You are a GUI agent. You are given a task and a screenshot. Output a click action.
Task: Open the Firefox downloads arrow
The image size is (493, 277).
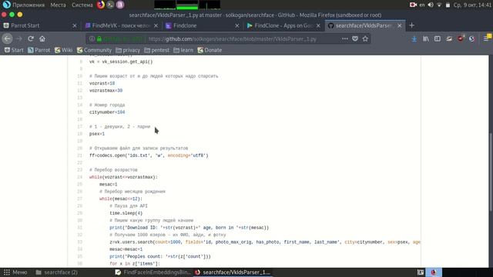[414, 38]
